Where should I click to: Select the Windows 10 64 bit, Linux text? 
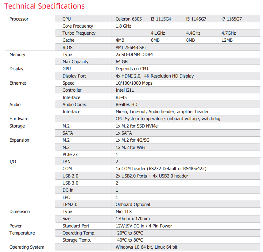(x=146, y=247)
